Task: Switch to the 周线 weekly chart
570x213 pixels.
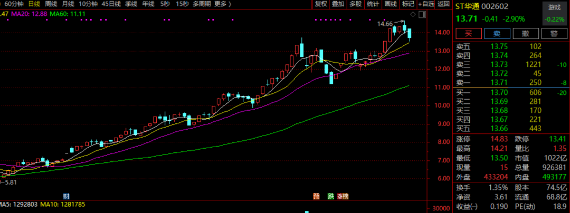Action: click(x=51, y=4)
